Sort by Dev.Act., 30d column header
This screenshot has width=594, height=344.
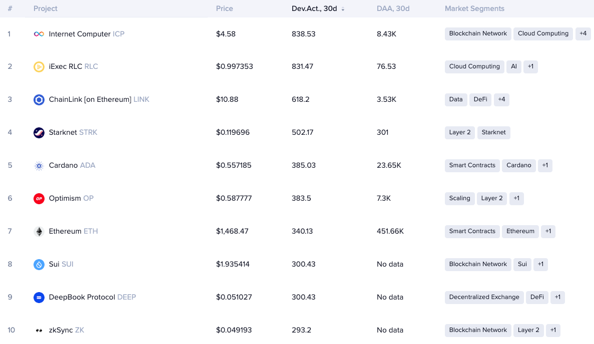(314, 8)
